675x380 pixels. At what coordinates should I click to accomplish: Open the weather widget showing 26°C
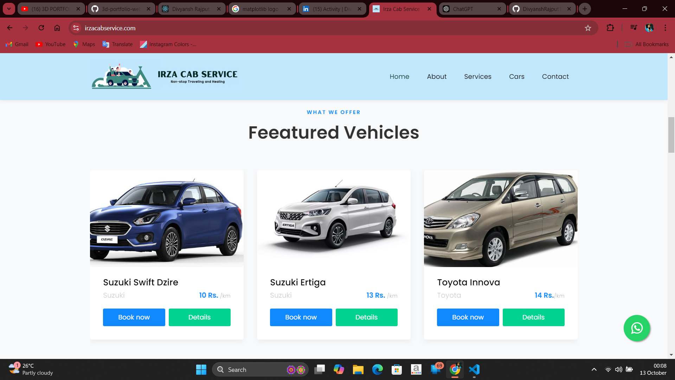coord(31,369)
